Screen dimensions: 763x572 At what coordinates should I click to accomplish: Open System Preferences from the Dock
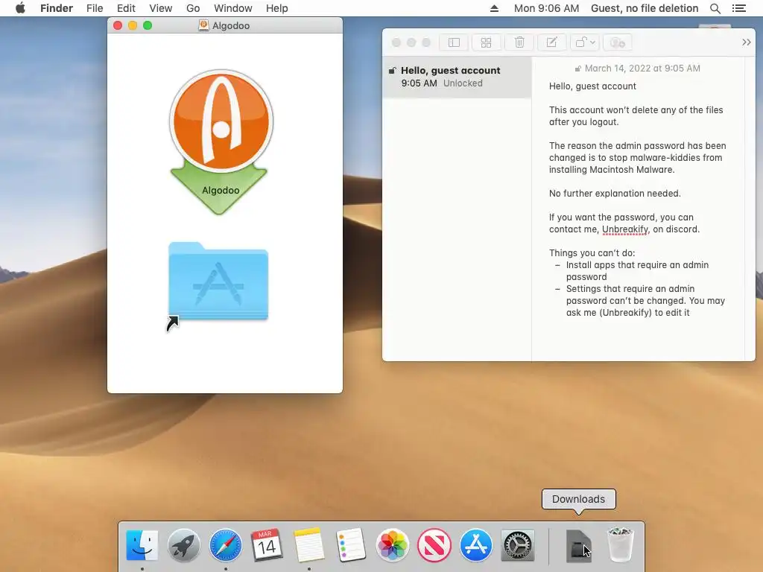[518, 545]
